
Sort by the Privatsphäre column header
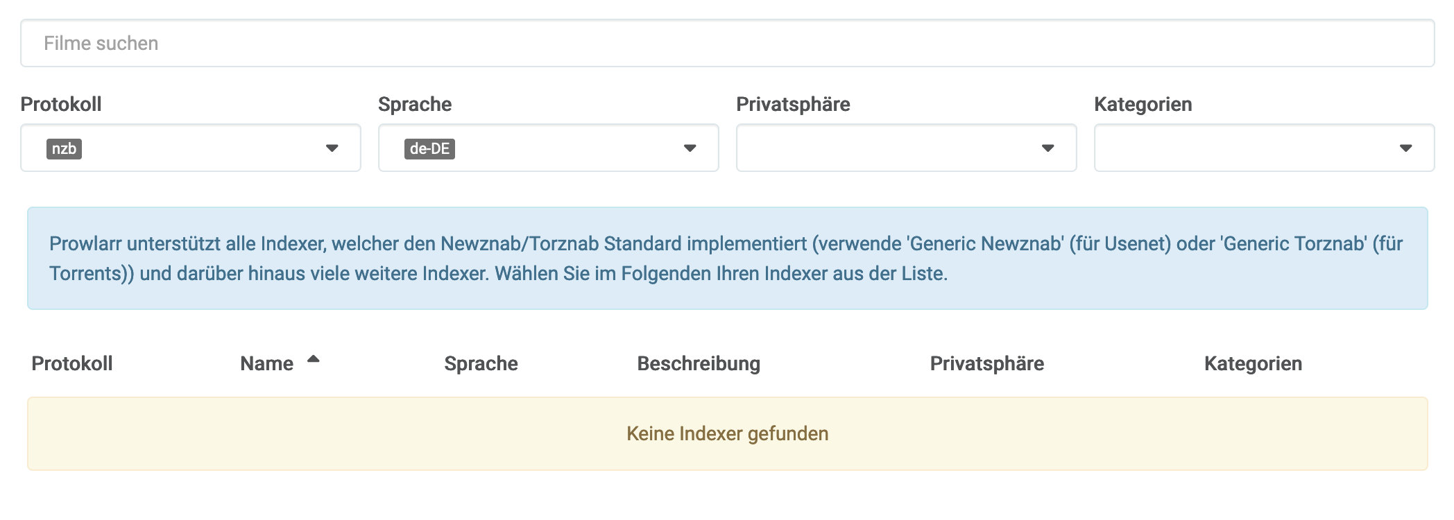tap(986, 363)
